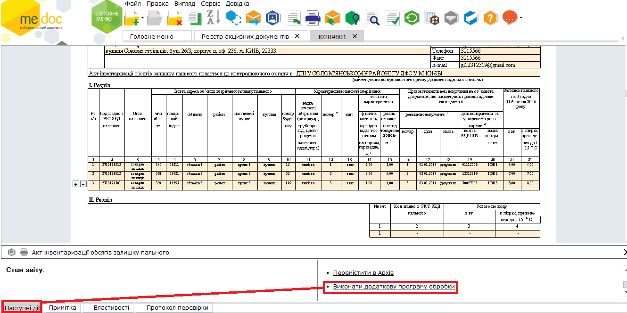
Task: Click Виконати додаткову програму обробки link
Action: [x=394, y=287]
